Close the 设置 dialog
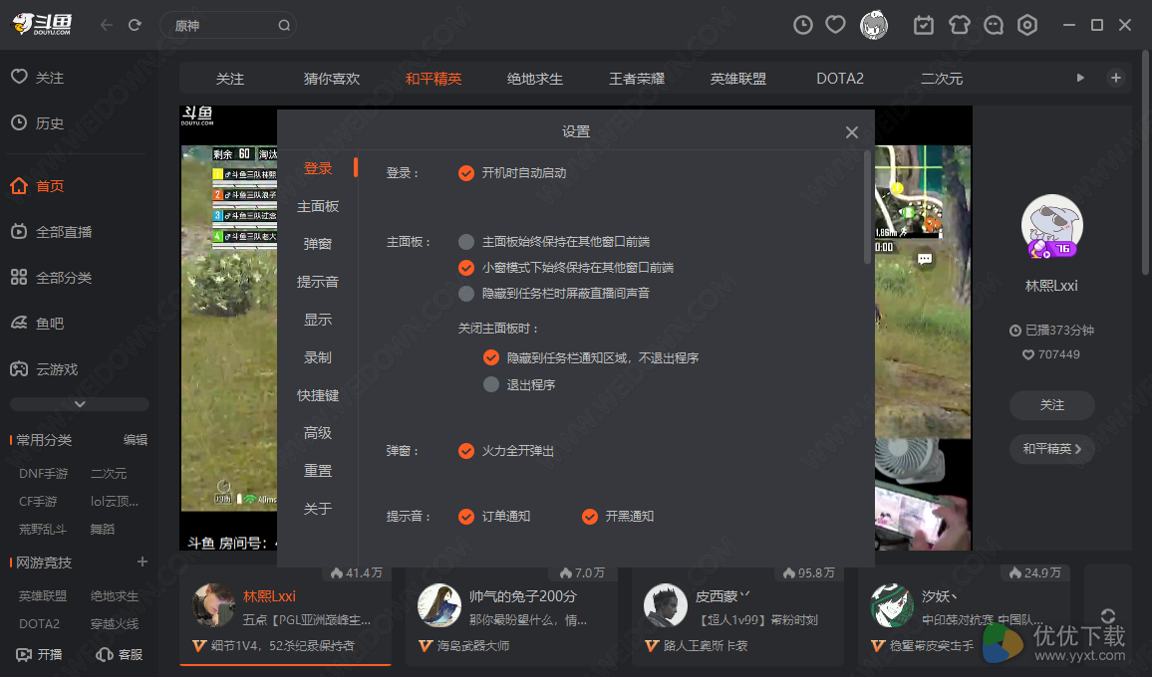The height and width of the screenshot is (677, 1152). [x=851, y=132]
